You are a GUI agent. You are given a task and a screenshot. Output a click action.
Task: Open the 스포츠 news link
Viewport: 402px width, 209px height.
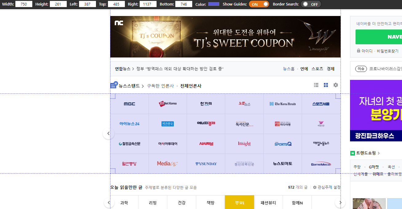[317, 69]
